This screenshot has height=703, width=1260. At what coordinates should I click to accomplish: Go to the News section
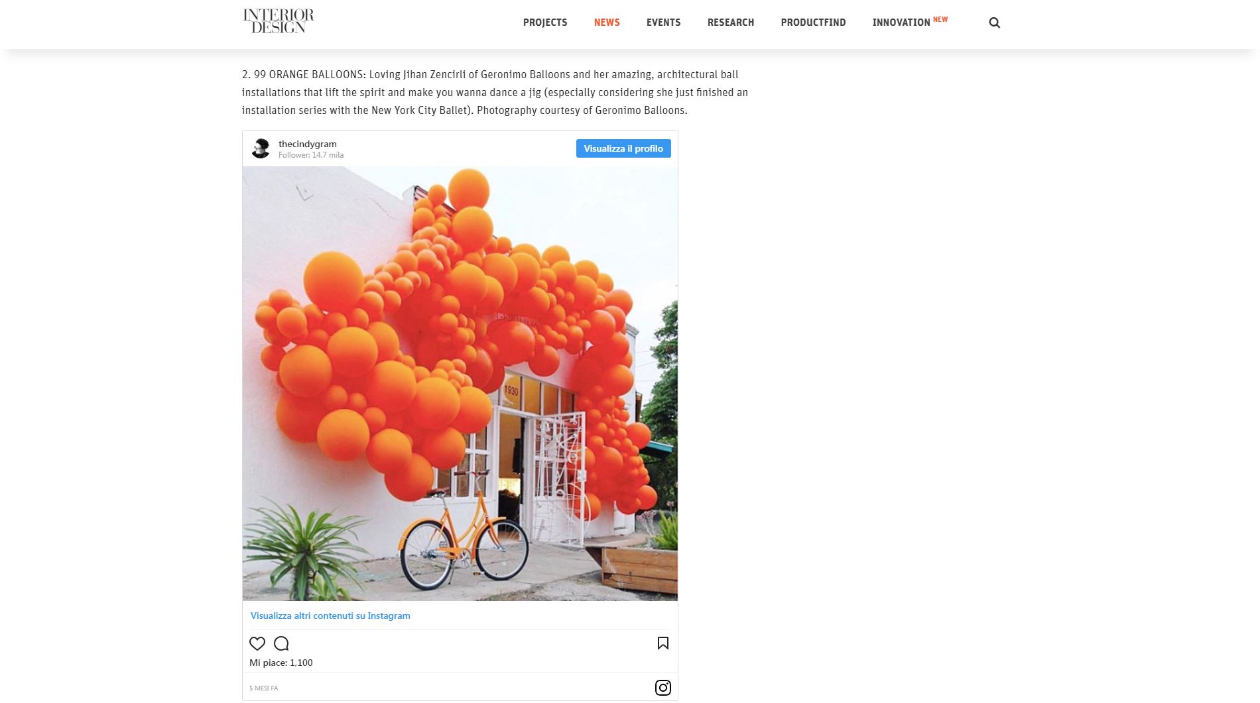[x=607, y=23]
